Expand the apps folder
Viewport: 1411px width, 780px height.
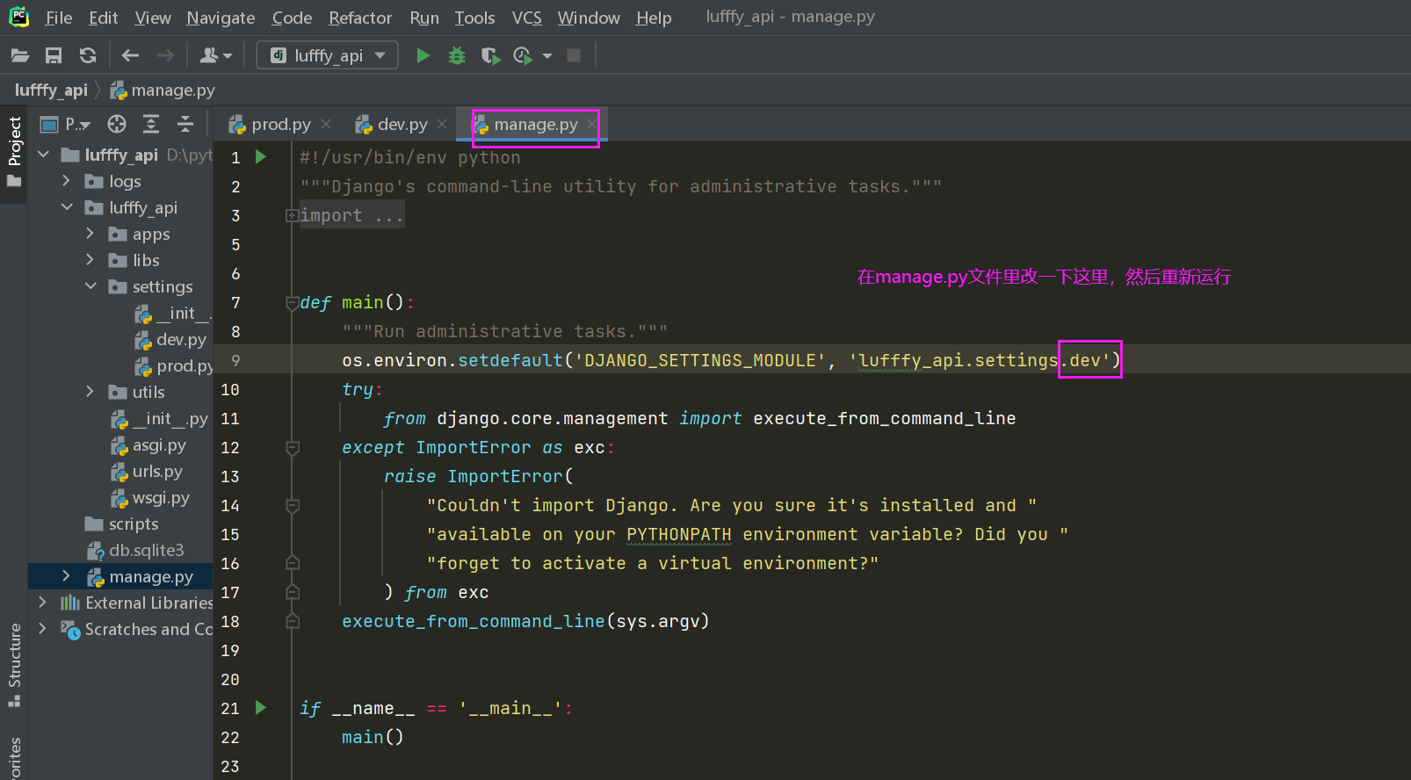(x=90, y=234)
